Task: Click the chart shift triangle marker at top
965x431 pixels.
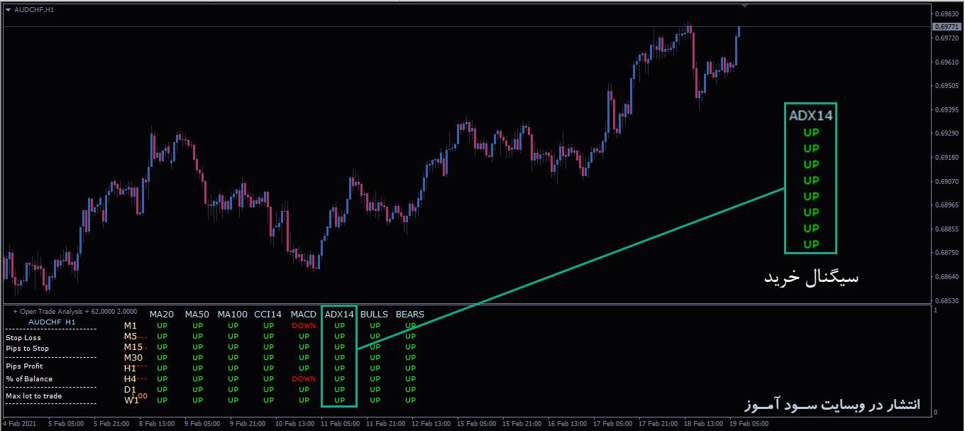Action: [x=744, y=6]
